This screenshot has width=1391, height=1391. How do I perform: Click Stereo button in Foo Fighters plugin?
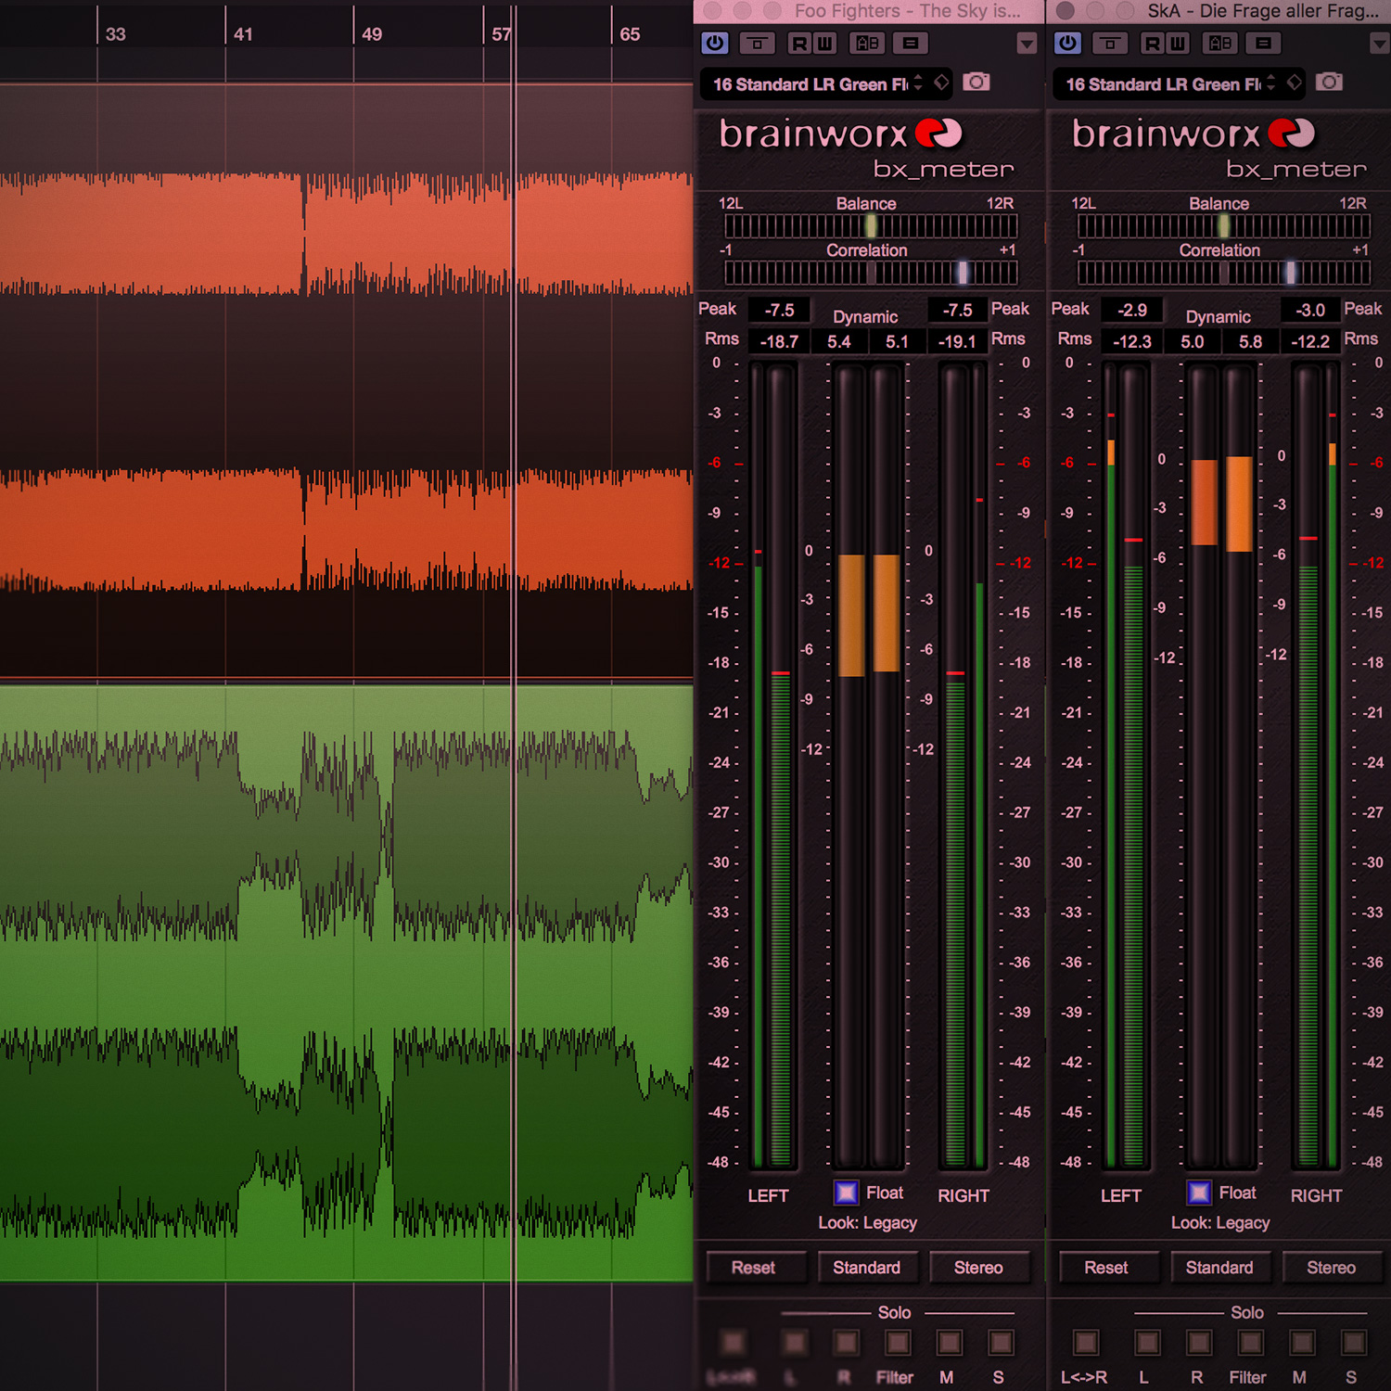pos(978,1268)
